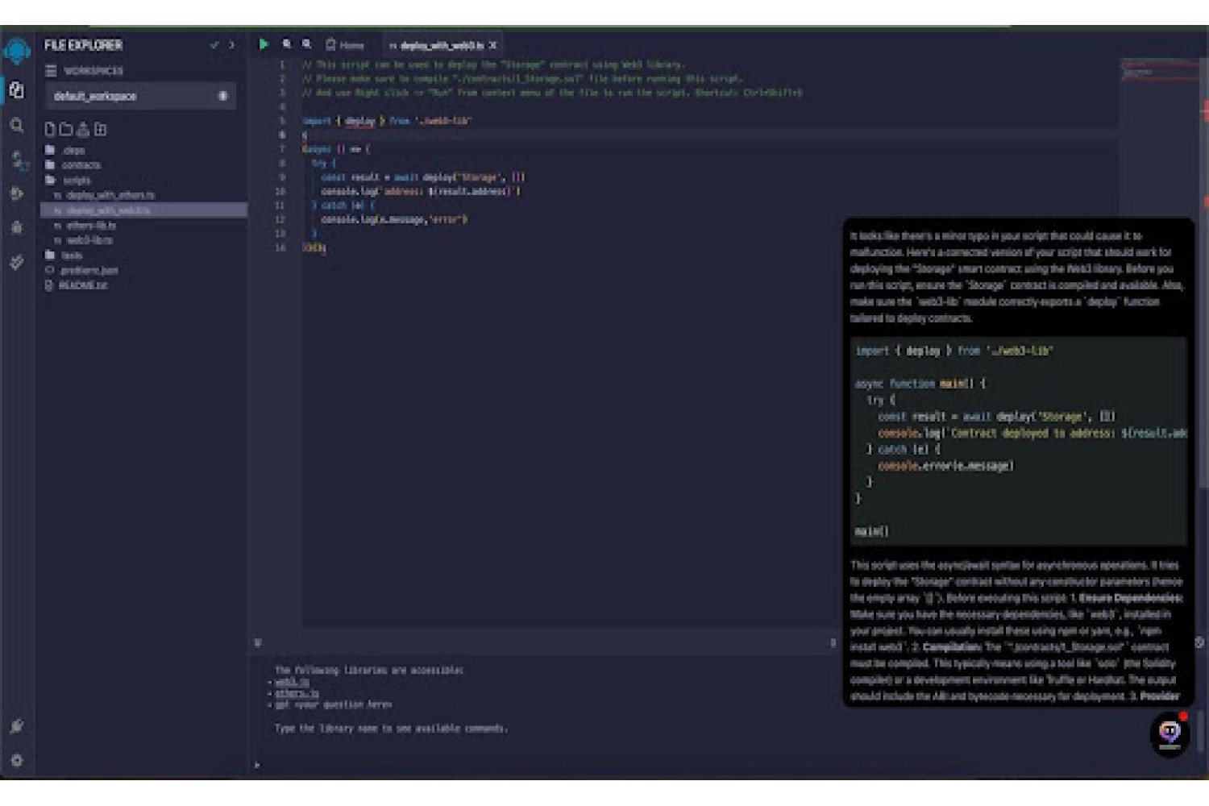Click the icon right of the terminal bar
1209x806 pixels.
pyautogui.click(x=1199, y=642)
